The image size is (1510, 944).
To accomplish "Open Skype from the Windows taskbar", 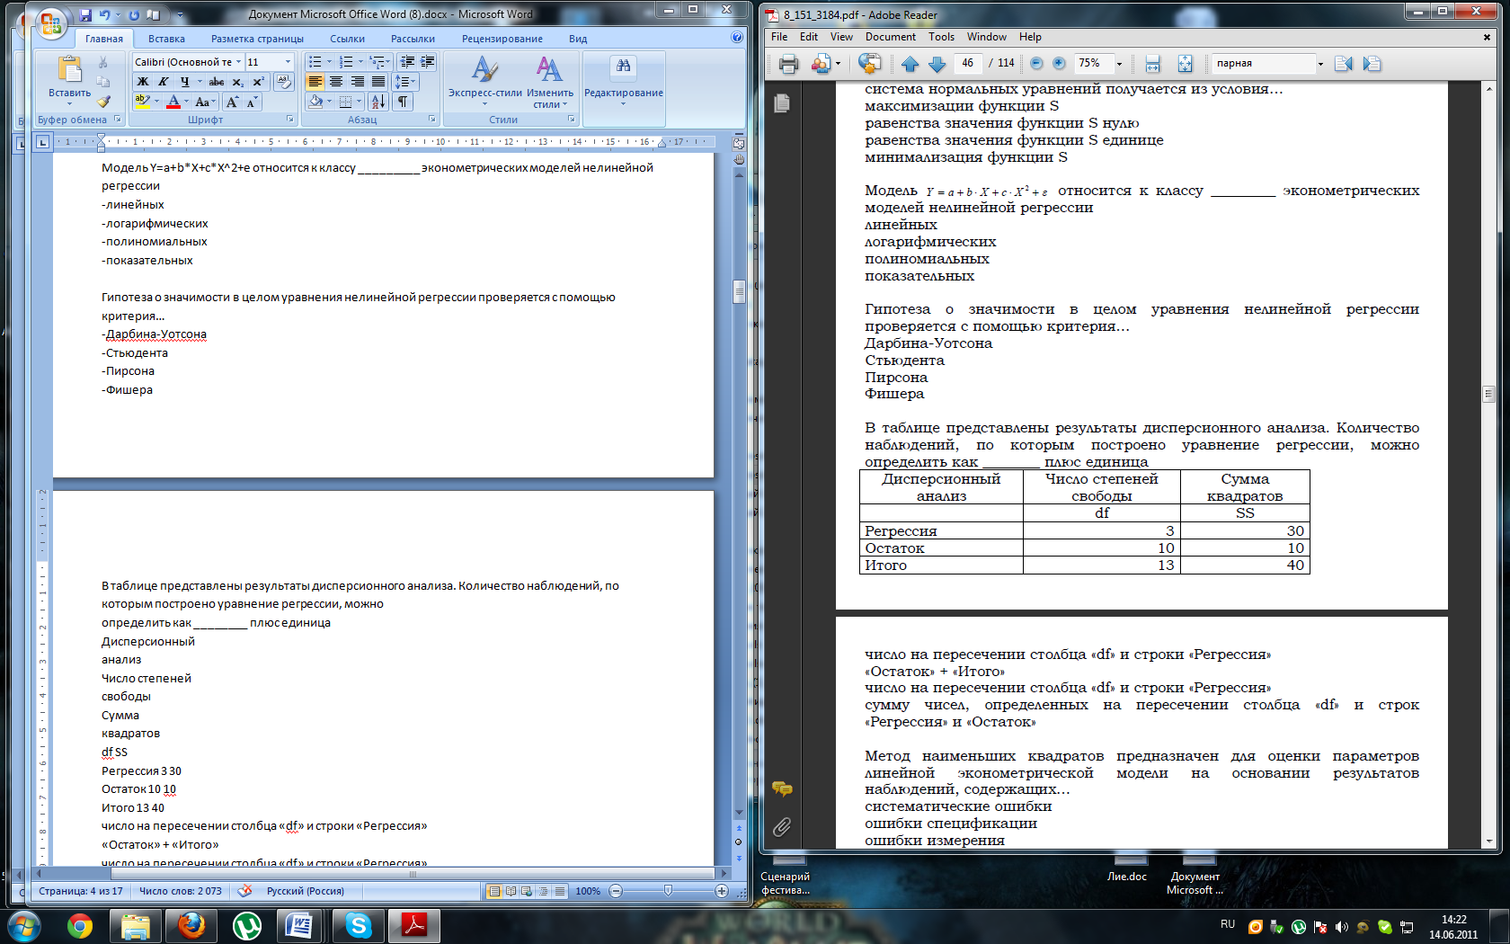I will click(359, 925).
